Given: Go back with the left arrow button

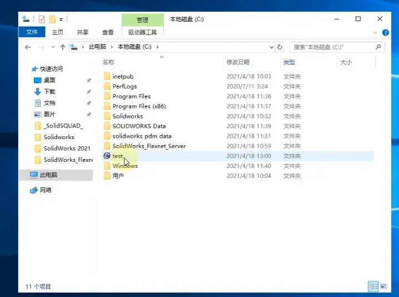Looking at the screenshot, I should [28, 47].
